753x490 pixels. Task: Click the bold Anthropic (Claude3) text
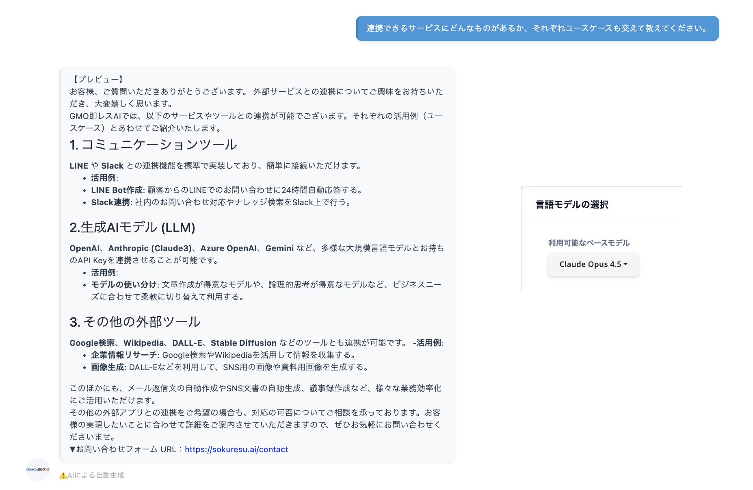tap(150, 248)
